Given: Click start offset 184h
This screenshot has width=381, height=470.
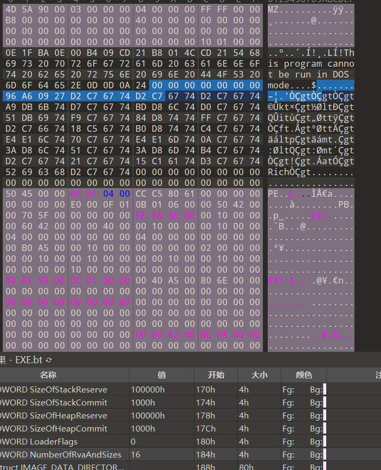Looking at the screenshot, I should (x=205, y=454).
